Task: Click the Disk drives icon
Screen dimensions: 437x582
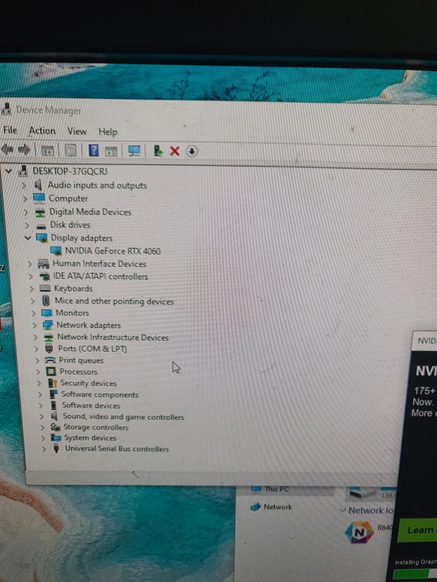Action: 41,226
